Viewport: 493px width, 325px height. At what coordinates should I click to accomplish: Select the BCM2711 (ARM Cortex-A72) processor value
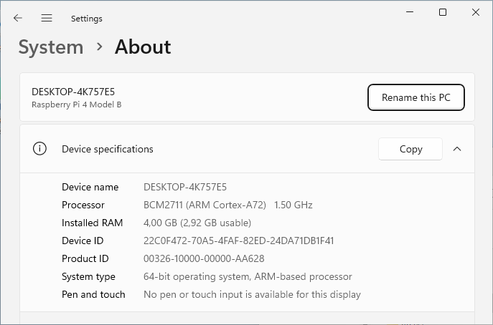228,205
